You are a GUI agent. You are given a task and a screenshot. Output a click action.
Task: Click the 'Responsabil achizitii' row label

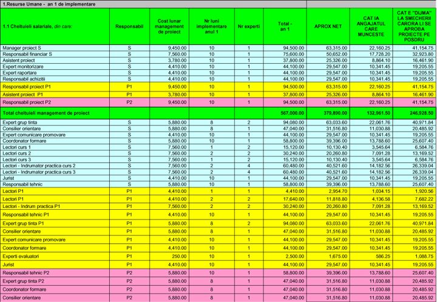[x=25, y=79]
